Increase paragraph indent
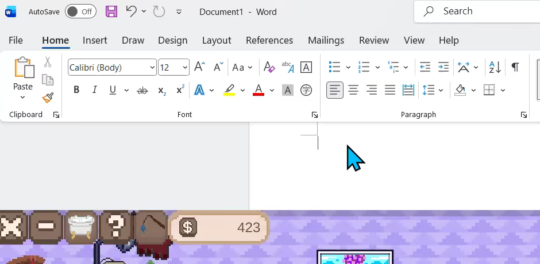540x264 pixels. coord(443,67)
